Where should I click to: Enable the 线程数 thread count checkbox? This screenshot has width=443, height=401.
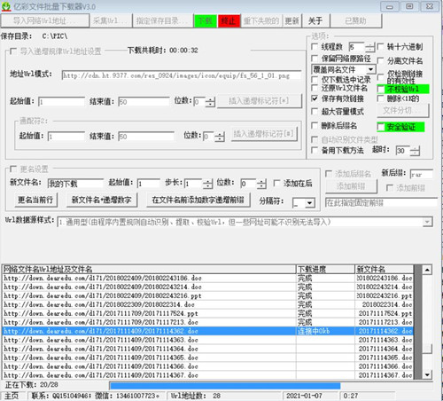coord(315,46)
